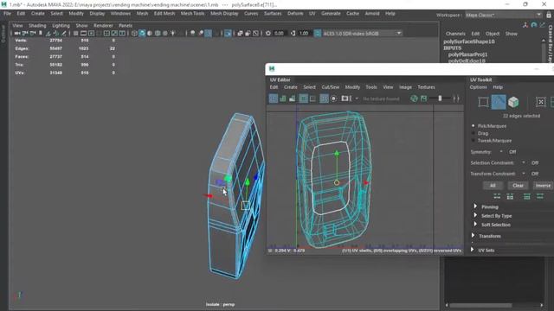Click the shrink selection icon below Clear button
Viewport: 554px width, 311px height.
coord(510,196)
